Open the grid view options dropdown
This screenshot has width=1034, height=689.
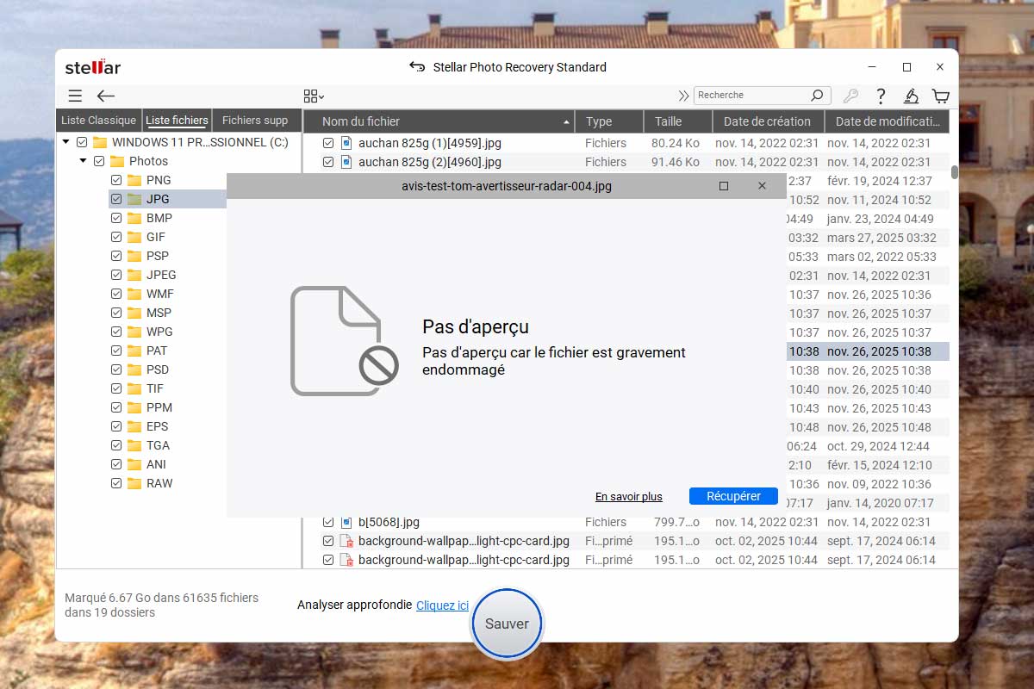click(x=314, y=96)
